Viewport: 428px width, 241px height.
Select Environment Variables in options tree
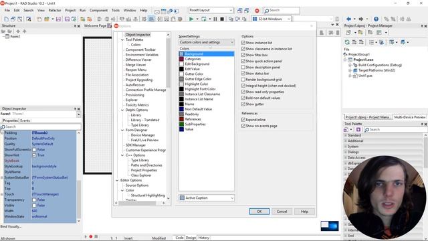[x=142, y=55]
